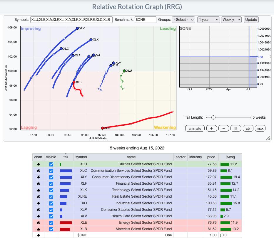Uncheck visibility for XLP

click(51, 210)
